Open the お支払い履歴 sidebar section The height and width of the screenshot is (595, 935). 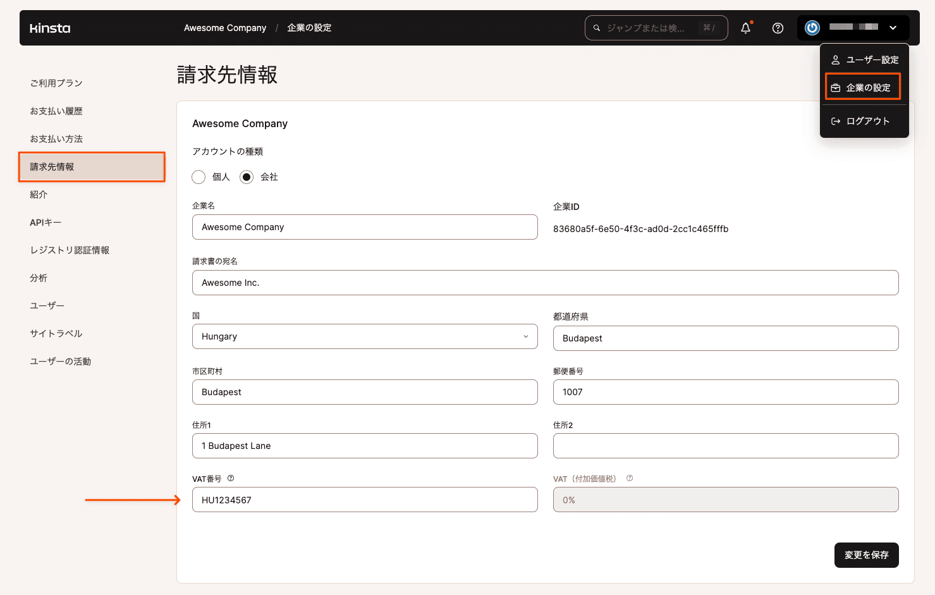point(57,111)
